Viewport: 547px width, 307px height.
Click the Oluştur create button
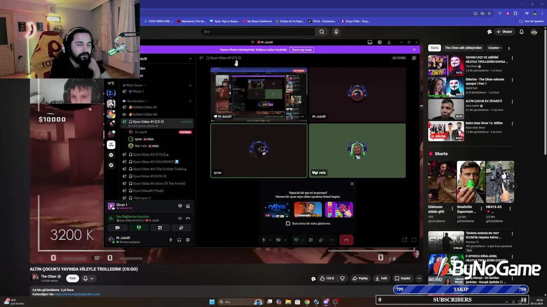coord(504,32)
